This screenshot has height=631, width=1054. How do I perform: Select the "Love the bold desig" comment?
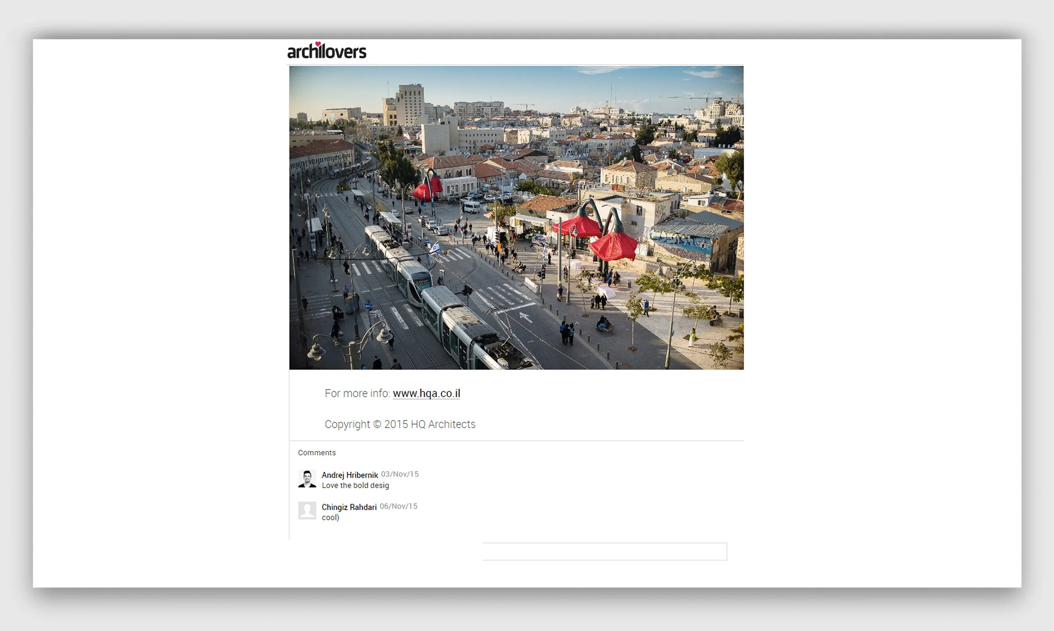tap(355, 485)
